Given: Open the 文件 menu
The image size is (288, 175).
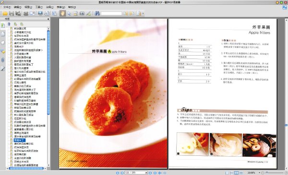Looking at the screenshot, I should 7,7.
